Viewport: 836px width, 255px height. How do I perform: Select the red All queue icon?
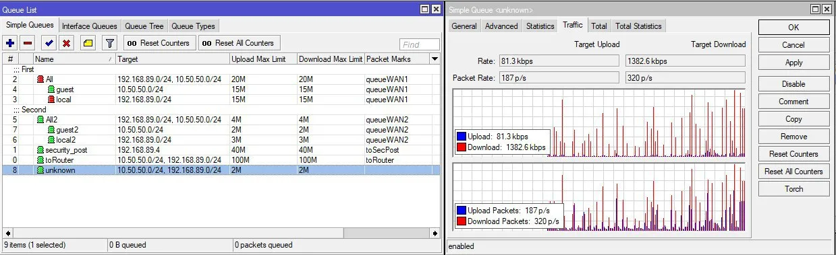pyautogui.click(x=40, y=79)
